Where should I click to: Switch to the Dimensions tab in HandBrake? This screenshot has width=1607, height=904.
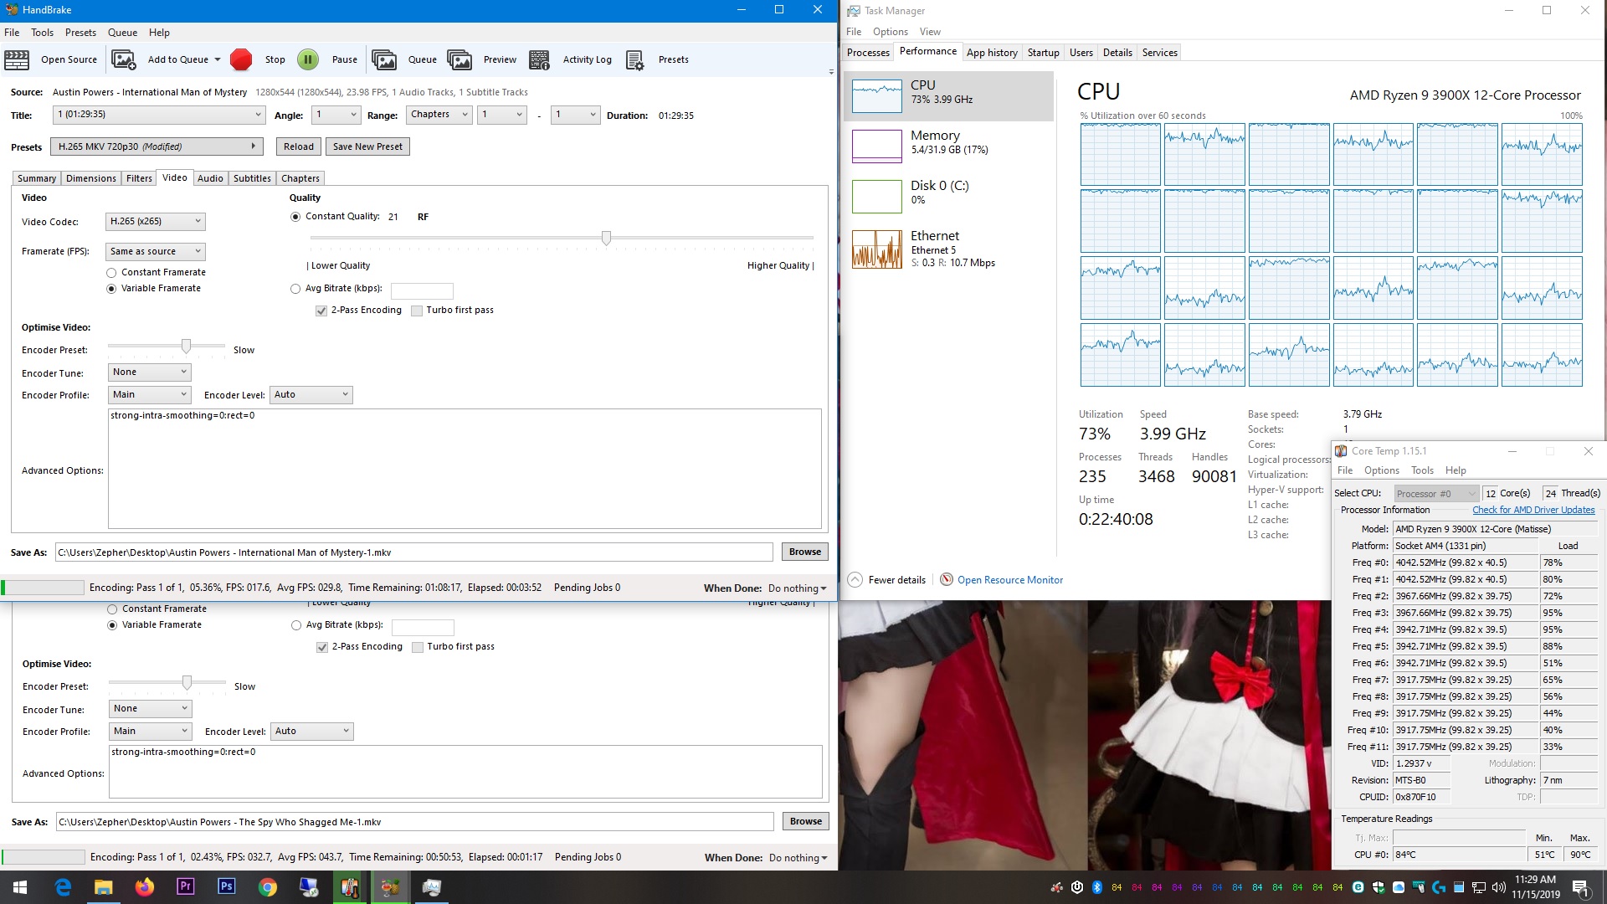90,178
